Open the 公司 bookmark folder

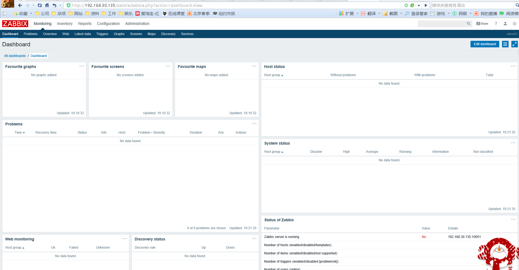[42, 13]
